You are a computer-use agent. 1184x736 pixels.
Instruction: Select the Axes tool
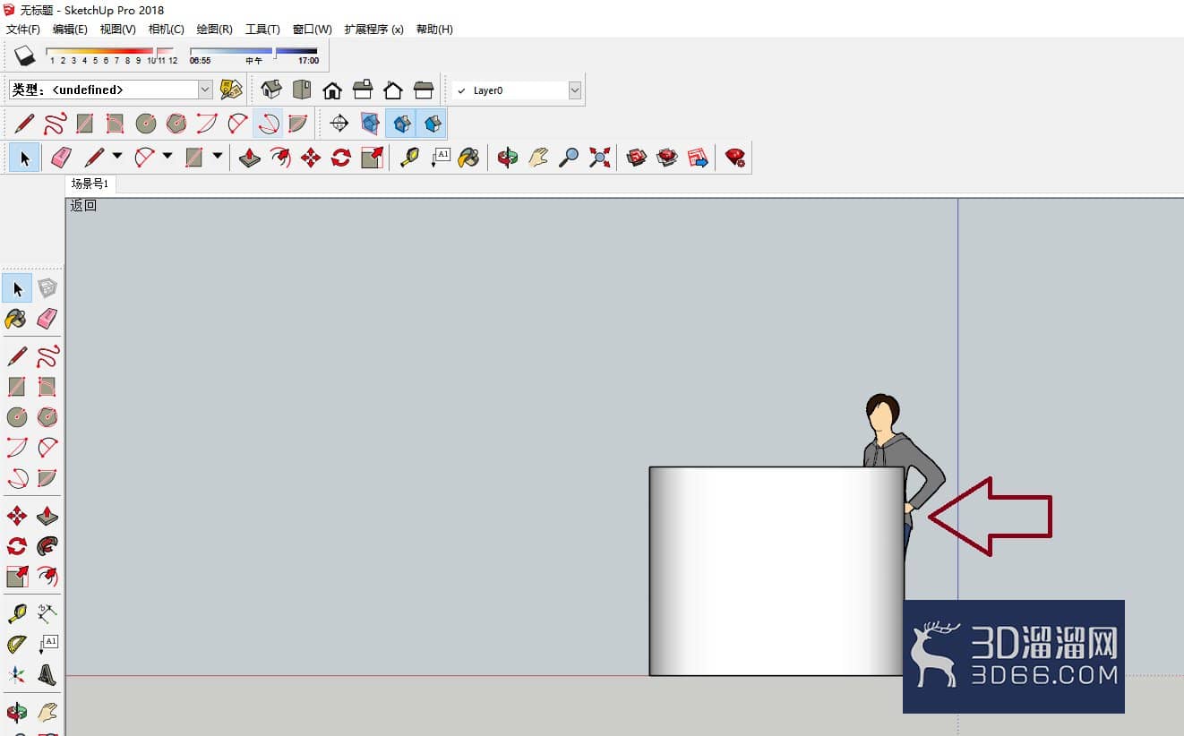tap(17, 674)
